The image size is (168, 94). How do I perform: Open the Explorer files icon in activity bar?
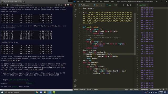[75, 16]
